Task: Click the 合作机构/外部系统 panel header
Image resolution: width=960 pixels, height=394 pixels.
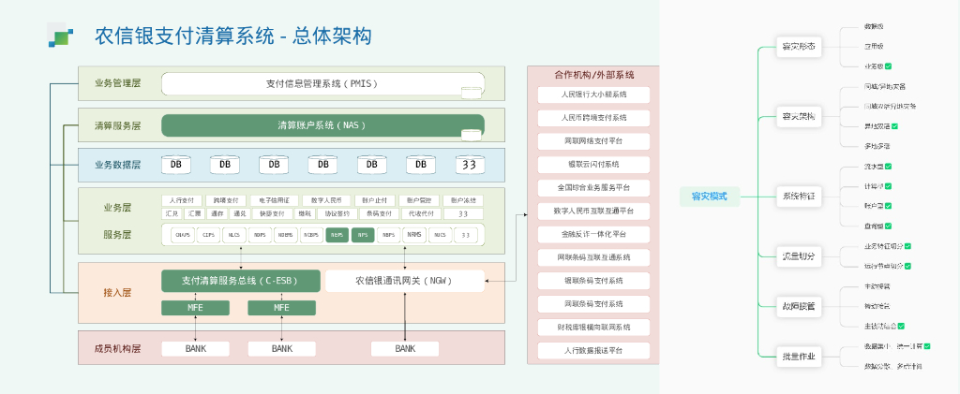Action: tap(593, 75)
